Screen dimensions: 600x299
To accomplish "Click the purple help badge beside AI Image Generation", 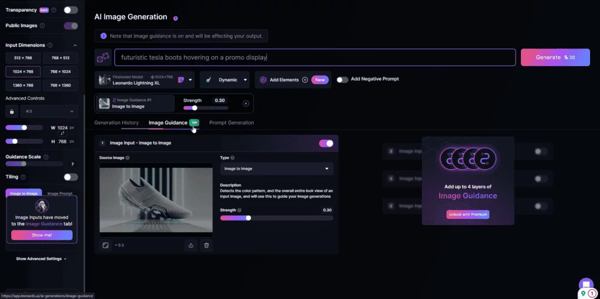I will (175, 18).
